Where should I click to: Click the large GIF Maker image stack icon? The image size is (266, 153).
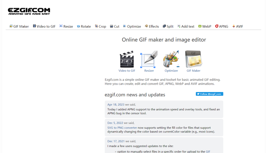click(193, 59)
